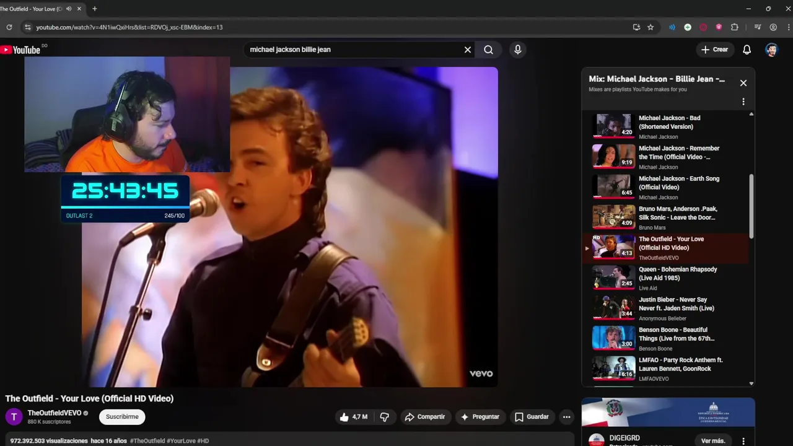Click Benson Boone Beautiful Things thumbnail
793x446 pixels.
point(614,339)
